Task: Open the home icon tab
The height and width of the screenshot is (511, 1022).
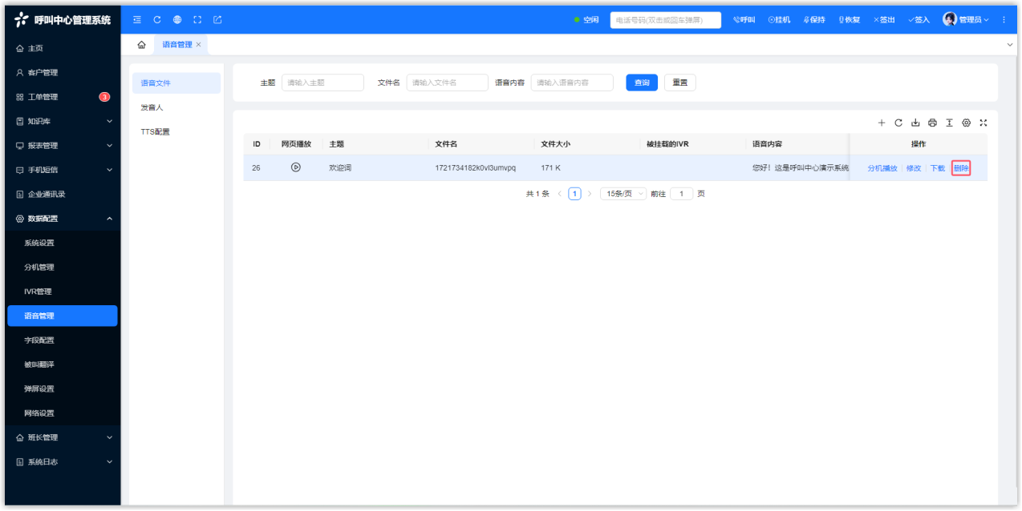Action: [141, 45]
